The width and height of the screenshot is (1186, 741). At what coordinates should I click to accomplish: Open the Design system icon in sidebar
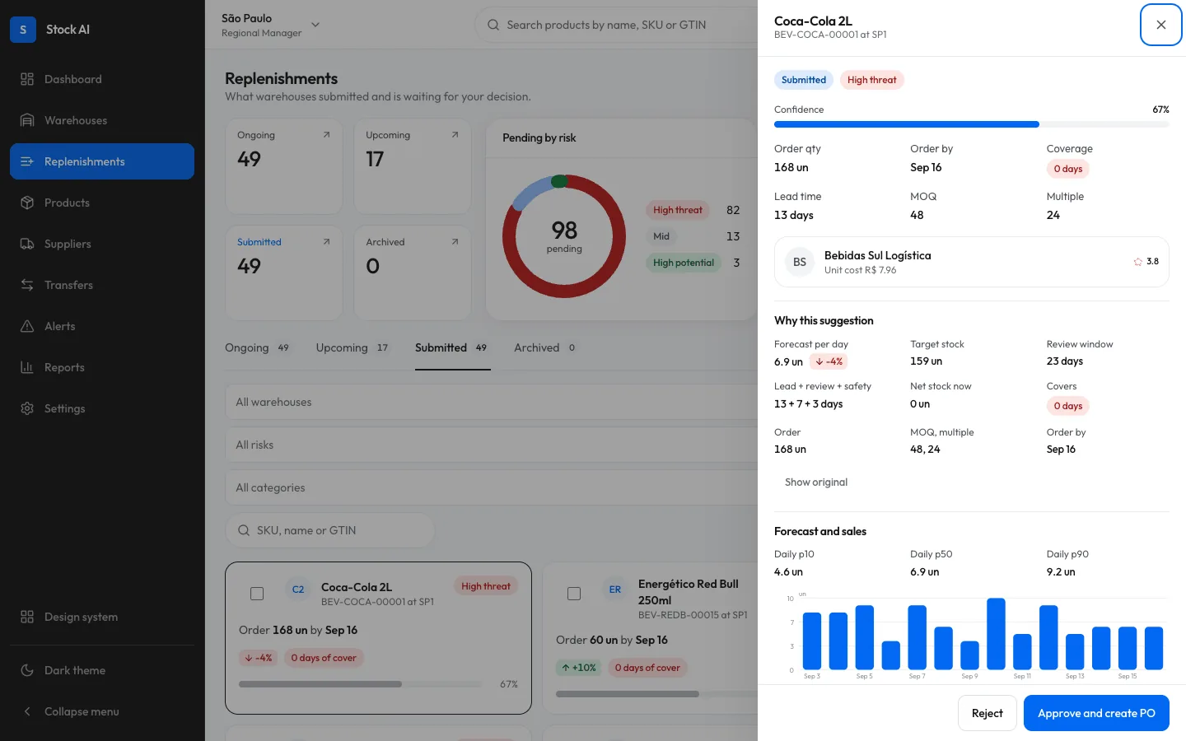pyautogui.click(x=27, y=617)
